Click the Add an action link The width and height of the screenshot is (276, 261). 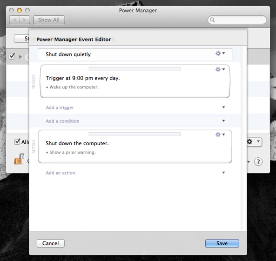[61, 173]
